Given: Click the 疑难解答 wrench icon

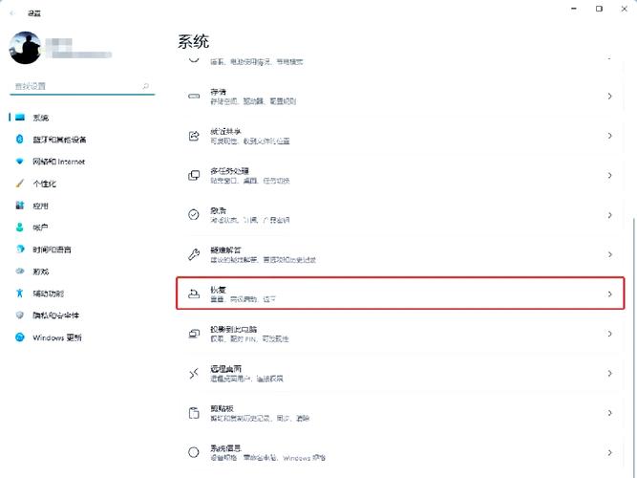Looking at the screenshot, I should point(194,254).
